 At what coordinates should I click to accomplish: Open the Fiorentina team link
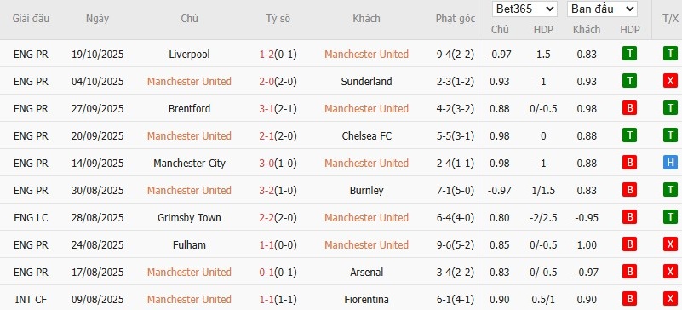366,300
